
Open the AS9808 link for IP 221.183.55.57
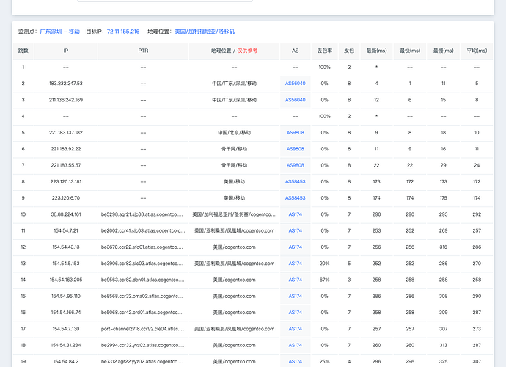[x=296, y=165]
